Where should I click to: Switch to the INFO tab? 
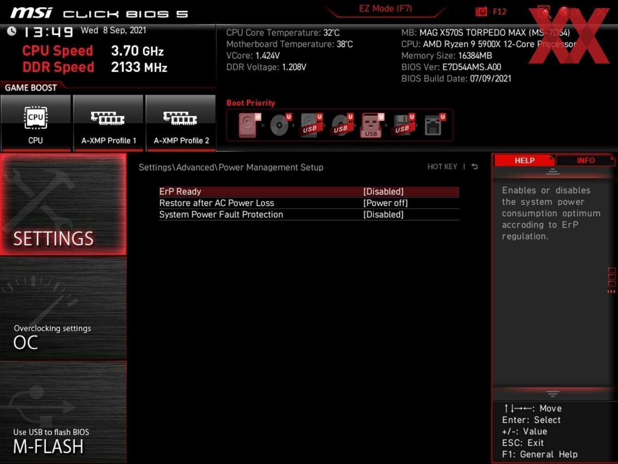pyautogui.click(x=585, y=160)
